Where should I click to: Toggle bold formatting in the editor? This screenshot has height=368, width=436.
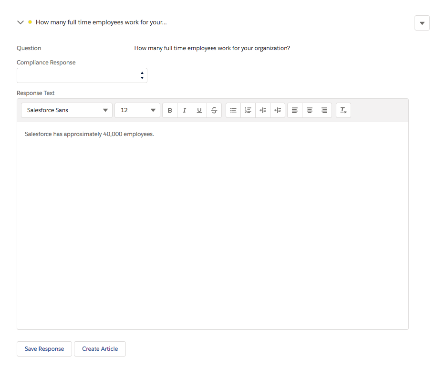[170, 110]
